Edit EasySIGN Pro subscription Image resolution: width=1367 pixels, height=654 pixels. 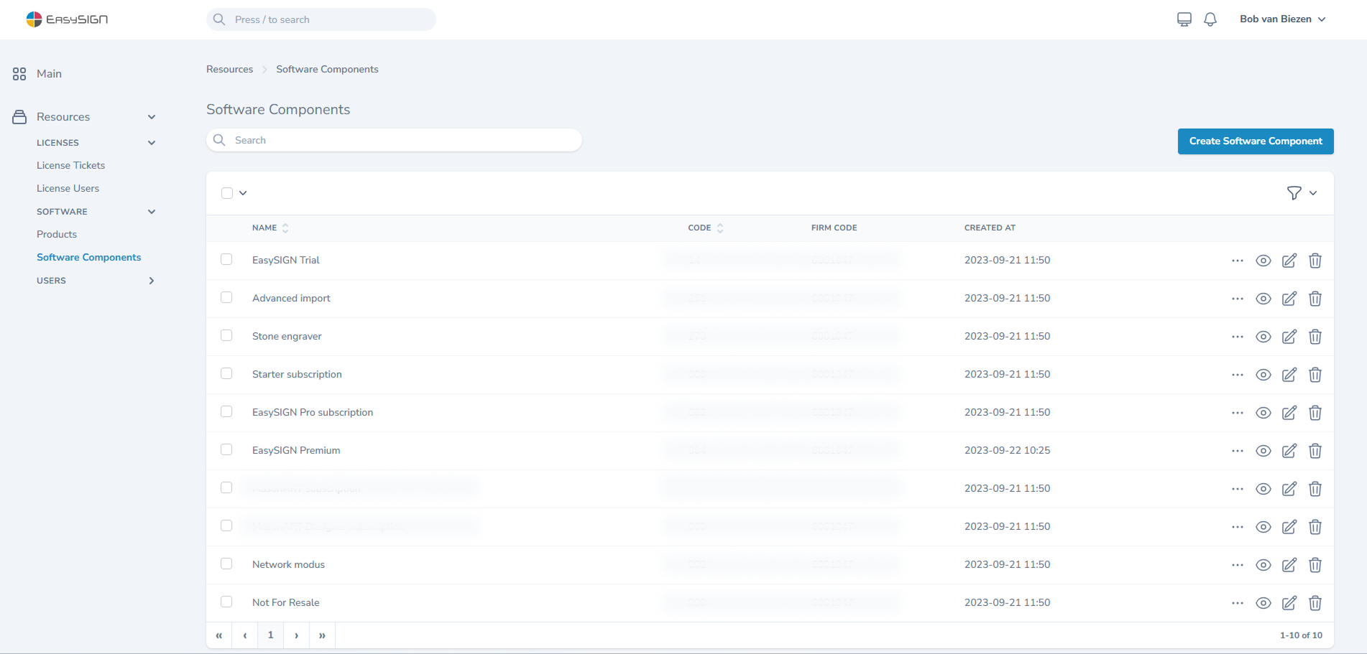click(x=1289, y=413)
